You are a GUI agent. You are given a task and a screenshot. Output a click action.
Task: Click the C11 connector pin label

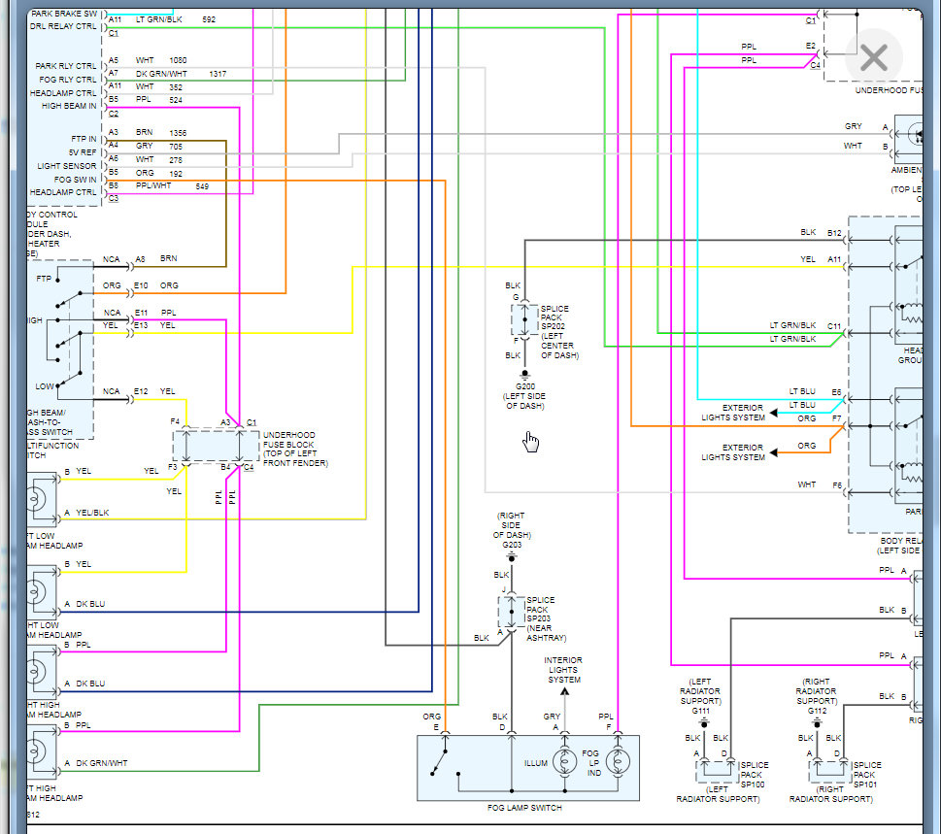click(x=834, y=326)
